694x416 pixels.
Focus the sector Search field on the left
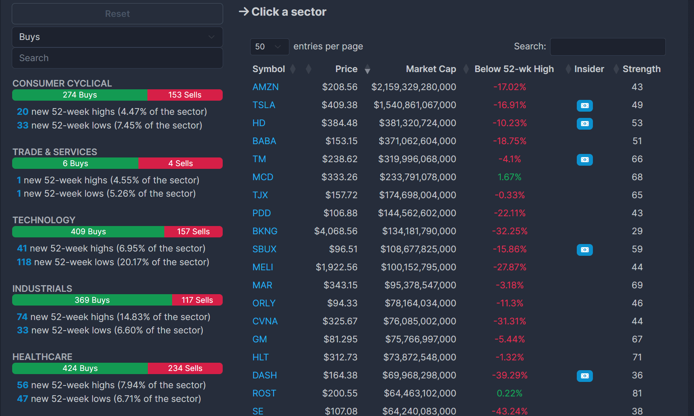point(117,58)
